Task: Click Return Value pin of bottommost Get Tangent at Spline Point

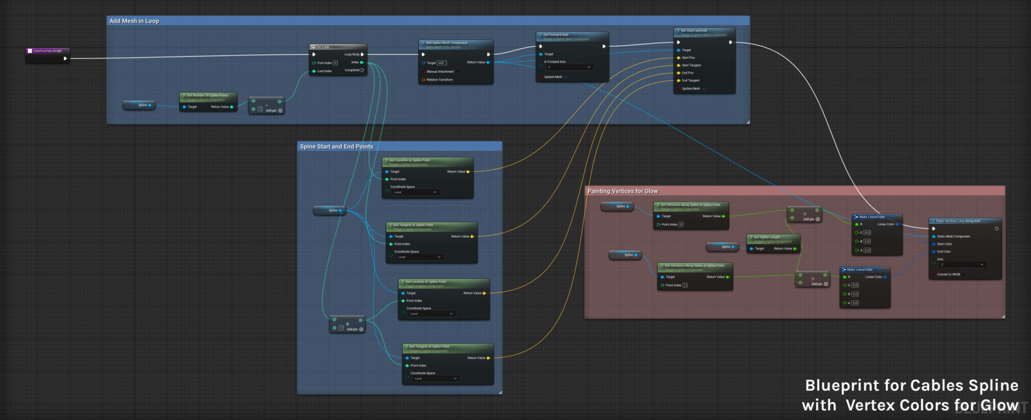Action: [x=488, y=358]
